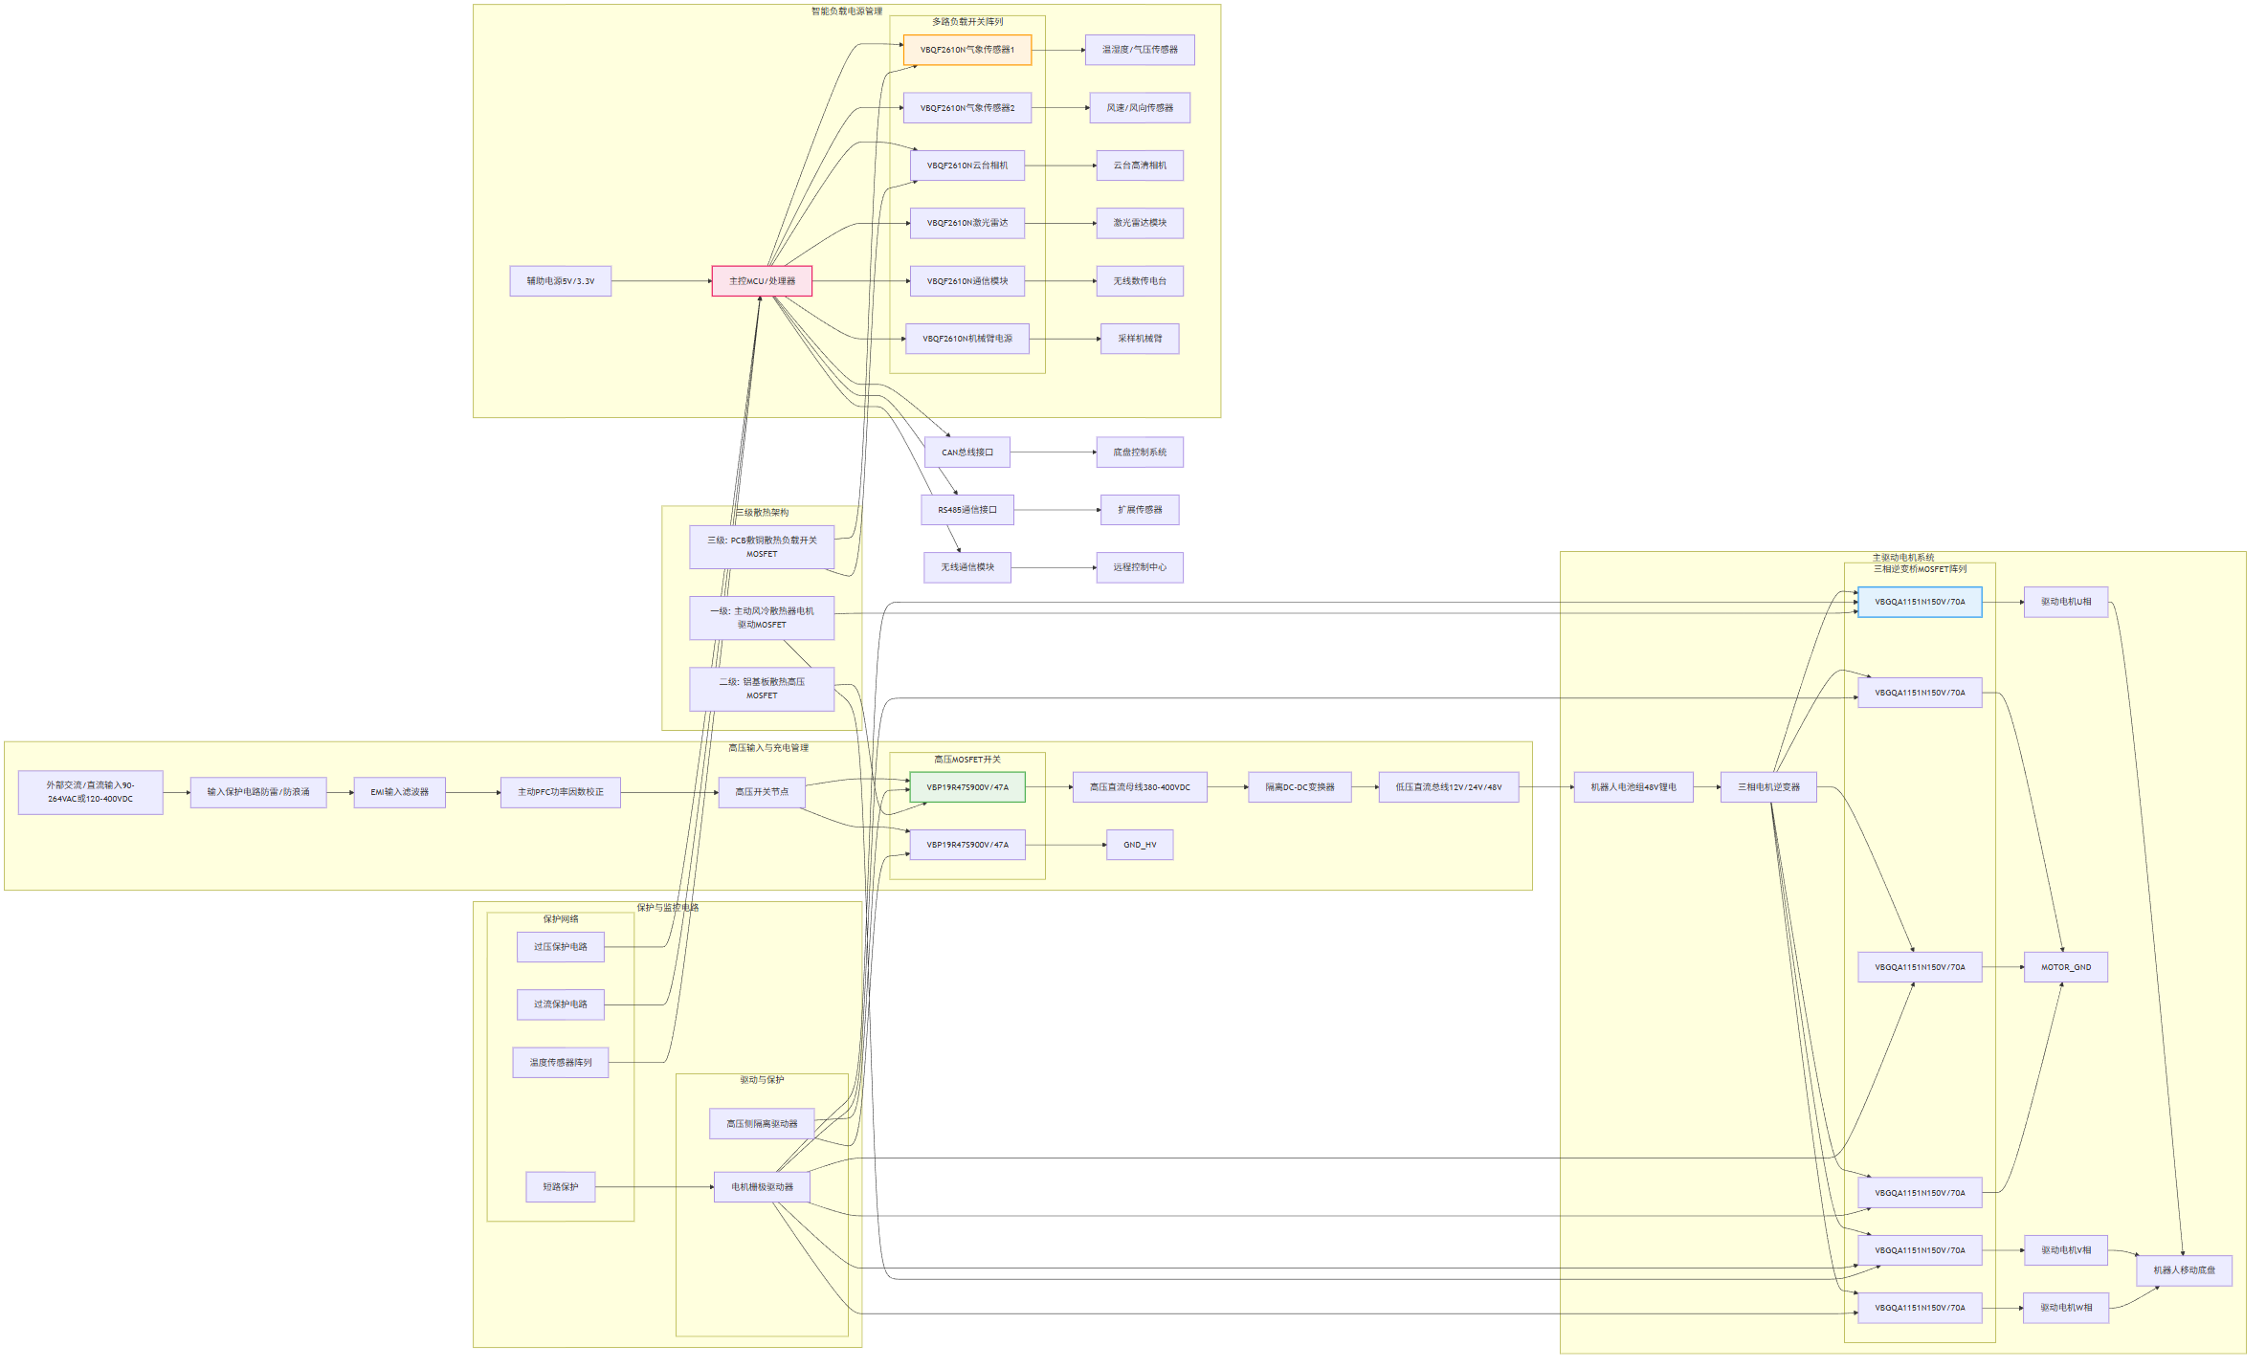This screenshot has height=1368, width=2266.
Task: Click the EMI输入滤波器 node
Action: click(x=400, y=792)
